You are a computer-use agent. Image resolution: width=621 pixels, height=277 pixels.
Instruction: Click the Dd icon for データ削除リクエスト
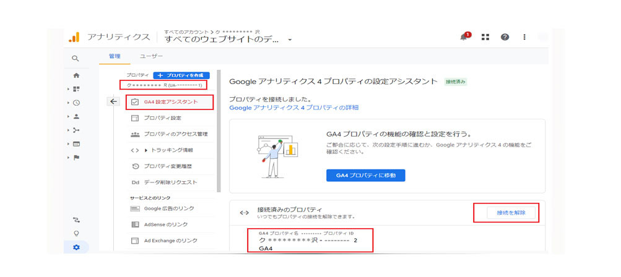point(134,183)
